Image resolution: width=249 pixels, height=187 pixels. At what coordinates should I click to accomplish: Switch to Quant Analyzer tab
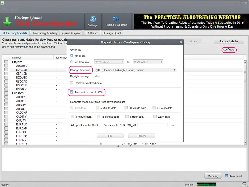[x=72, y=33]
